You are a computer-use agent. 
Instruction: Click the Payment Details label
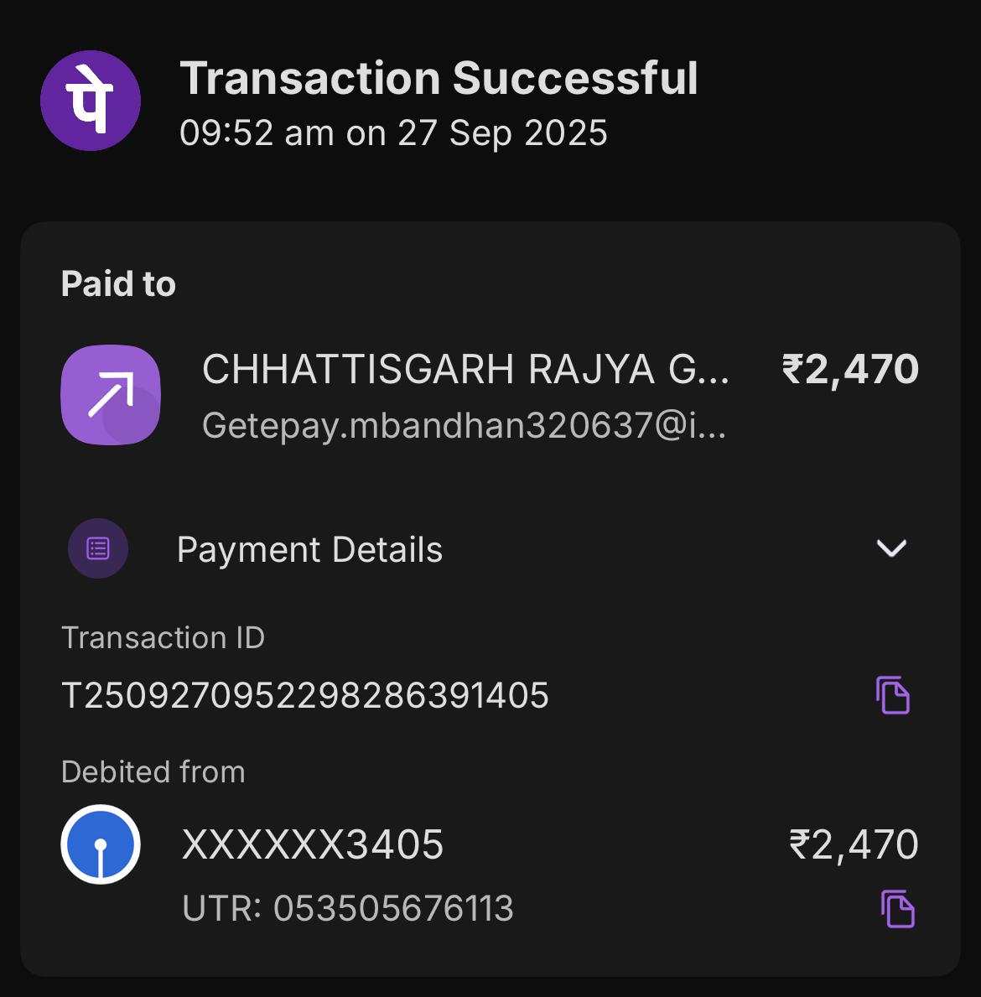tap(309, 550)
